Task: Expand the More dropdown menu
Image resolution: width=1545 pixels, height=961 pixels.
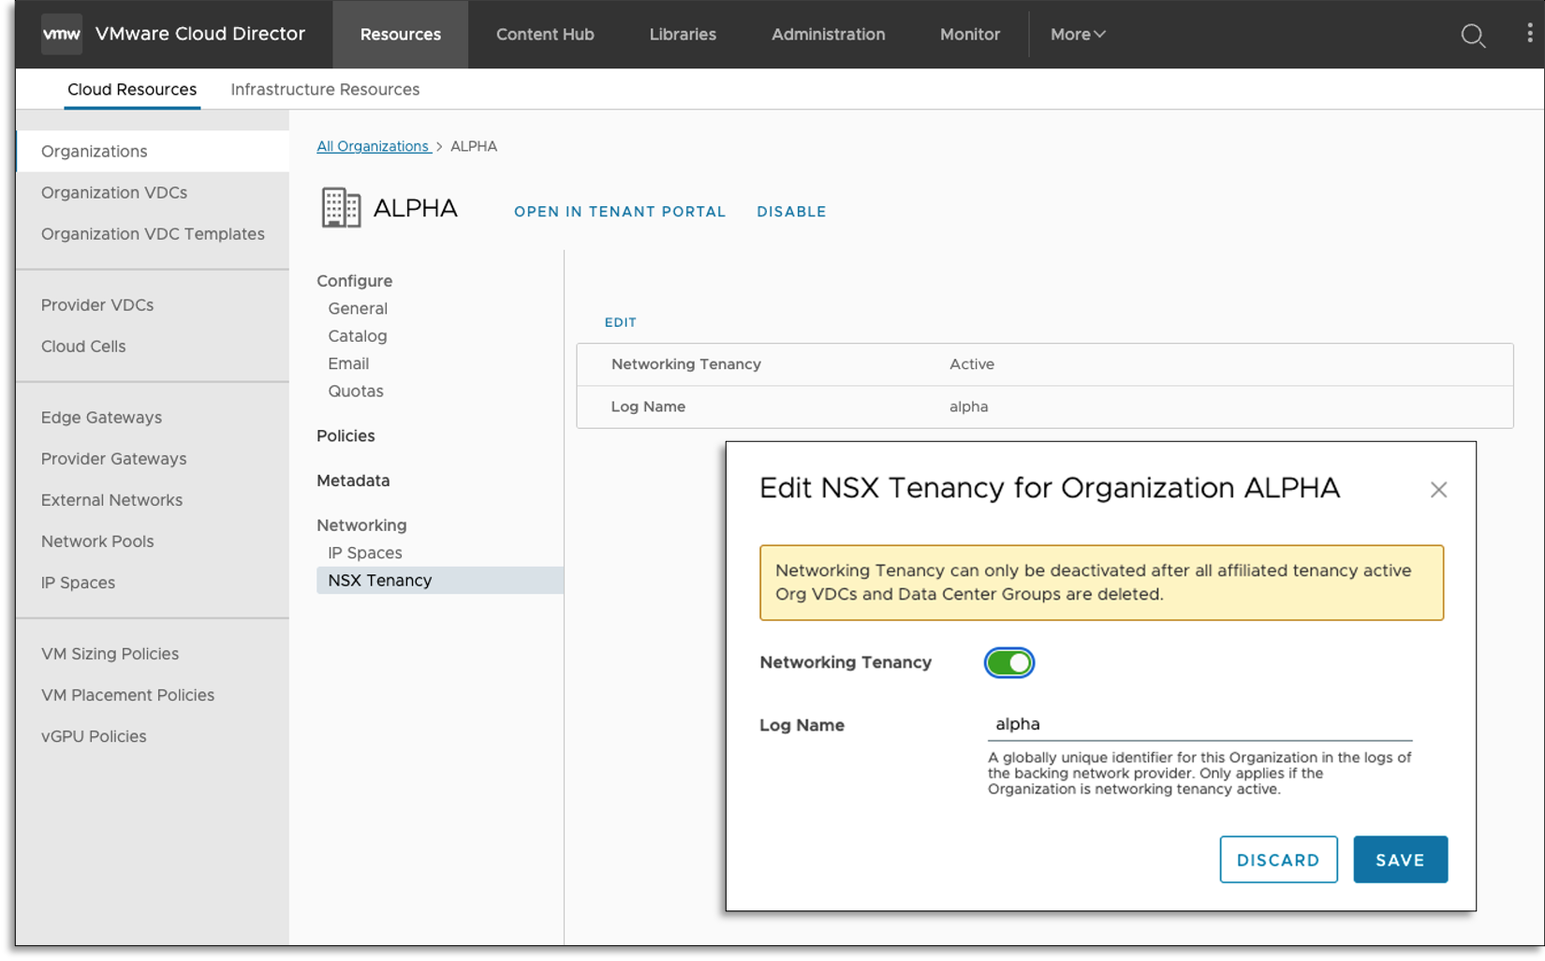Action: [1077, 35]
